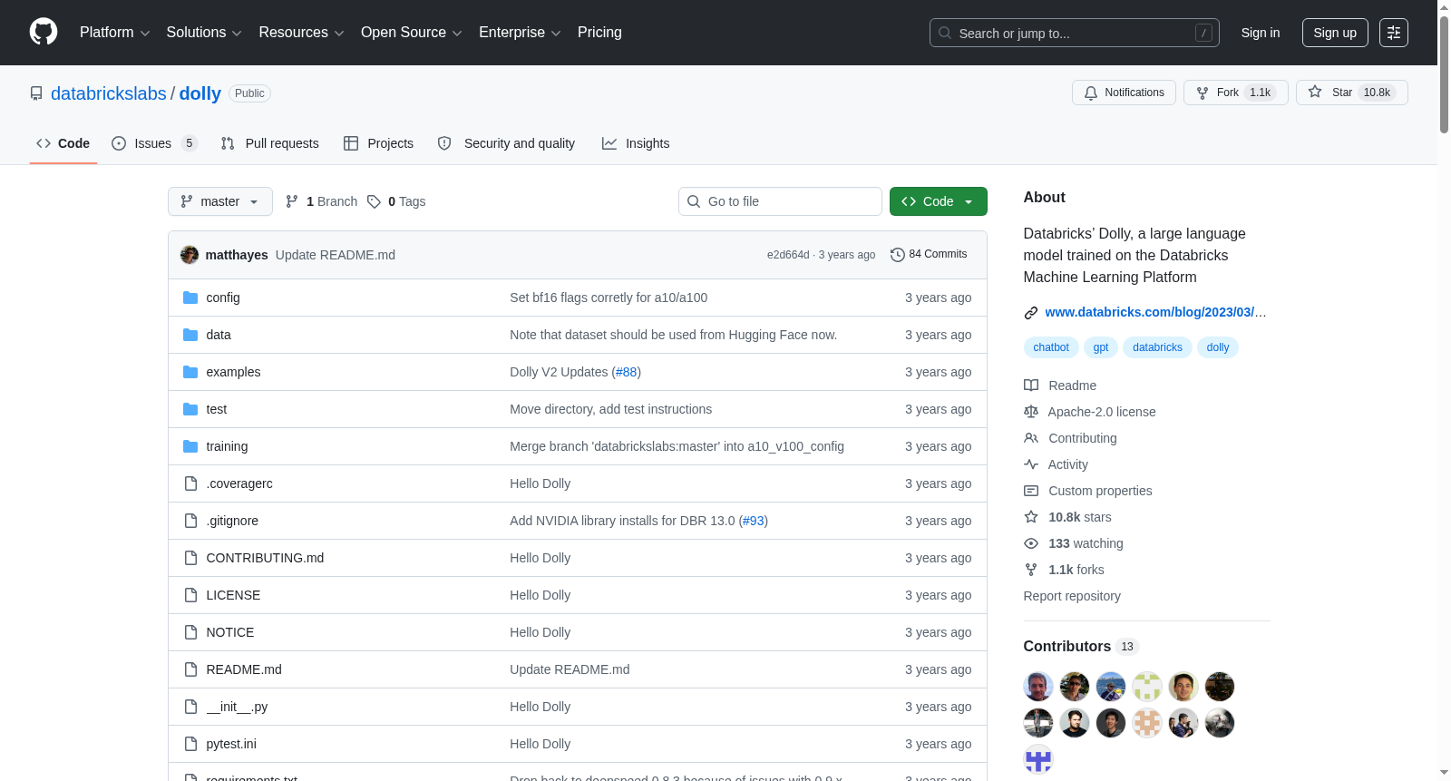The width and height of the screenshot is (1451, 781).
Task: Click the star icon to star dolly
Action: [1315, 93]
